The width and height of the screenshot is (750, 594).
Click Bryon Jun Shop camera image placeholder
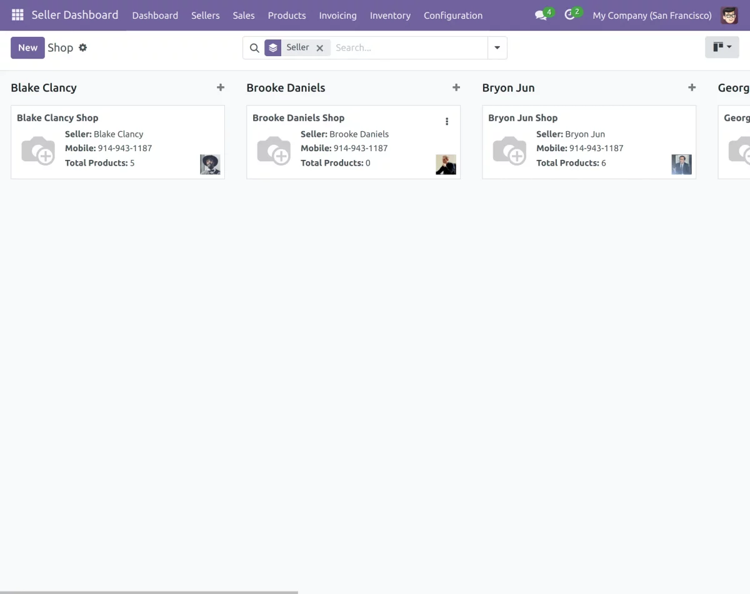tap(509, 150)
